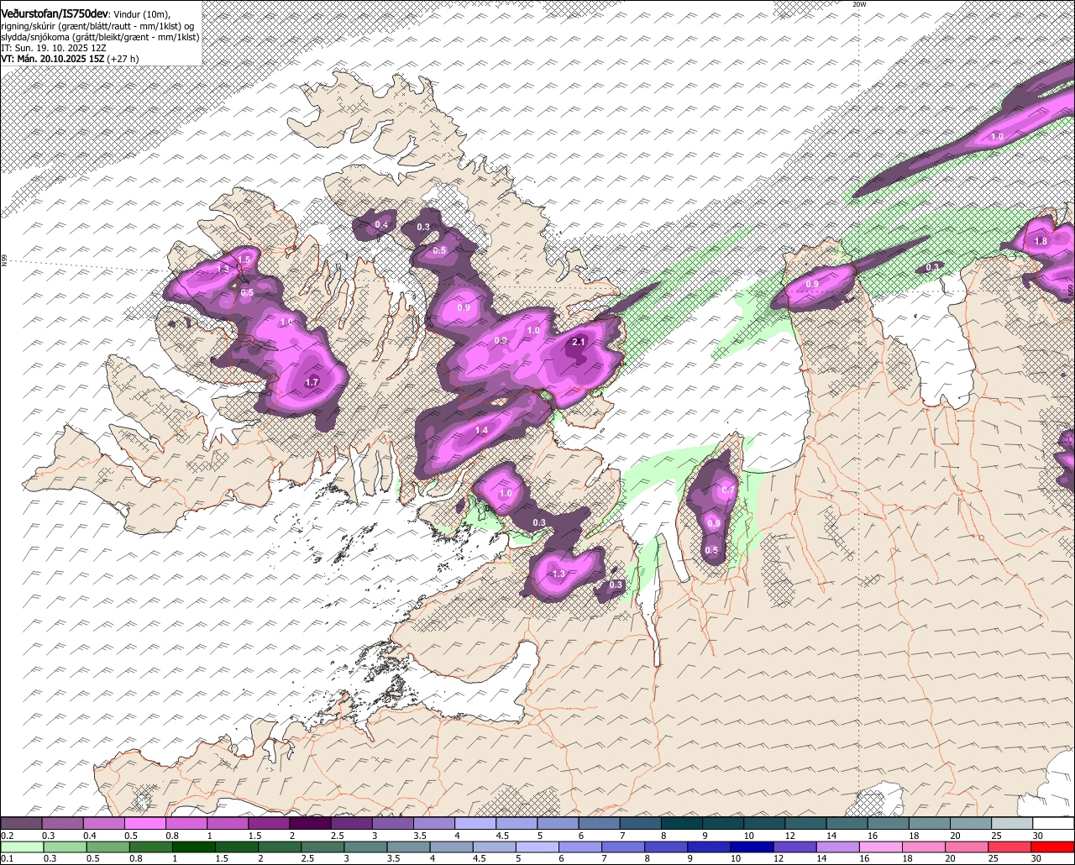The image size is (1075, 865).
Task: Click the bright red legend swatch at 30
Action: click(x=1054, y=847)
